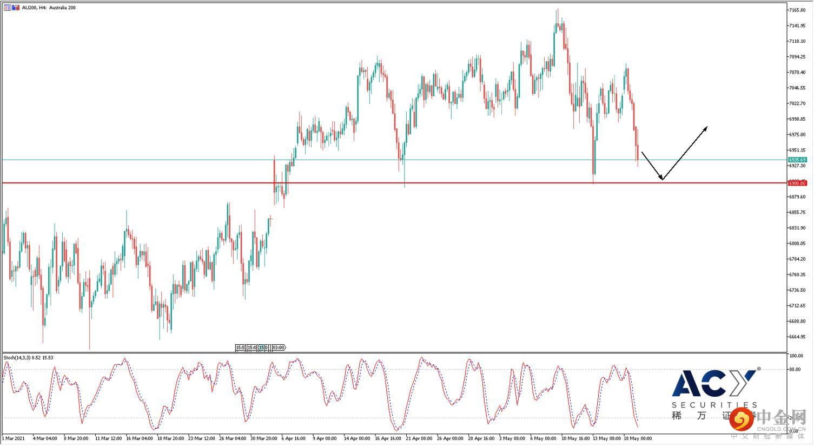
Task: Click the 6760.35 price scale label
Action: pyautogui.click(x=797, y=274)
